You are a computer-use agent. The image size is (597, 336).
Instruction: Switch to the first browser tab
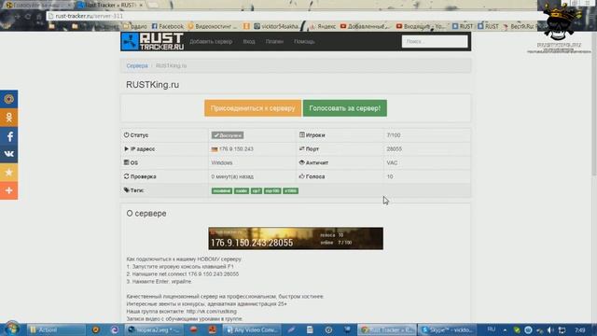pos(38,6)
